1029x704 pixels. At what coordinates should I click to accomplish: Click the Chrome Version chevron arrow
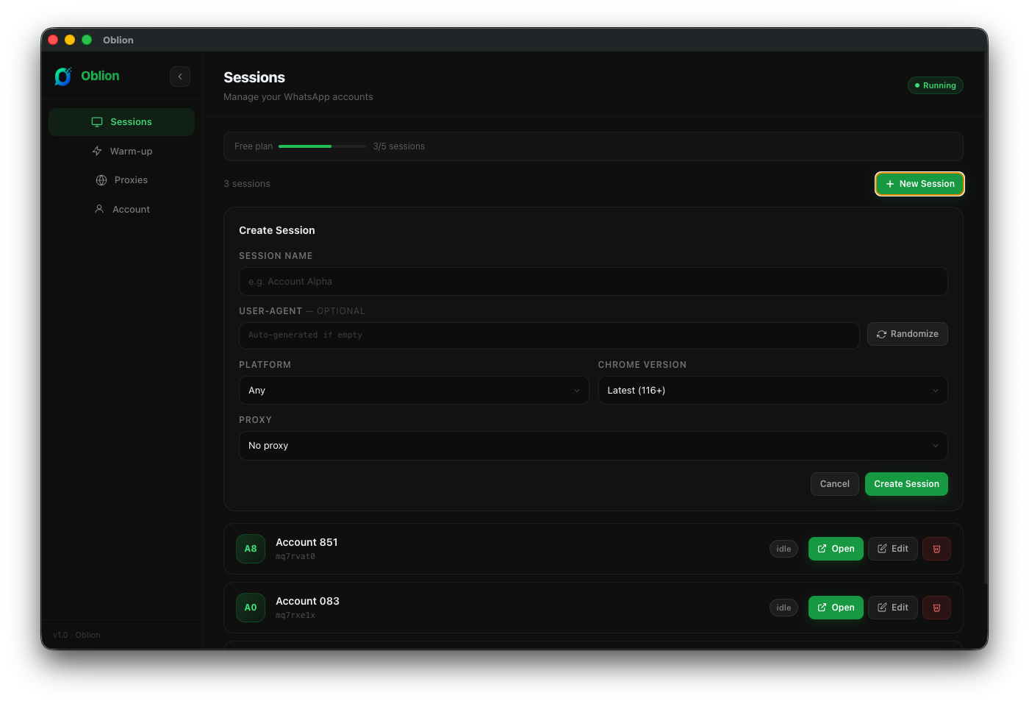coord(936,391)
